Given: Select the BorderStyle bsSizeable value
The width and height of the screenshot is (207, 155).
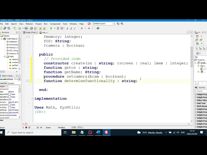Looking at the screenshot, I should [x=13, y=115].
